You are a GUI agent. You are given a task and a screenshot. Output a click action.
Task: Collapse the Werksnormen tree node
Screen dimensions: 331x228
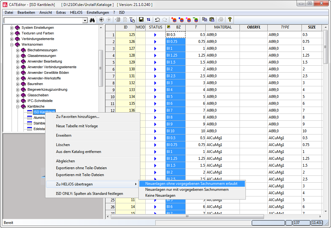12,45
